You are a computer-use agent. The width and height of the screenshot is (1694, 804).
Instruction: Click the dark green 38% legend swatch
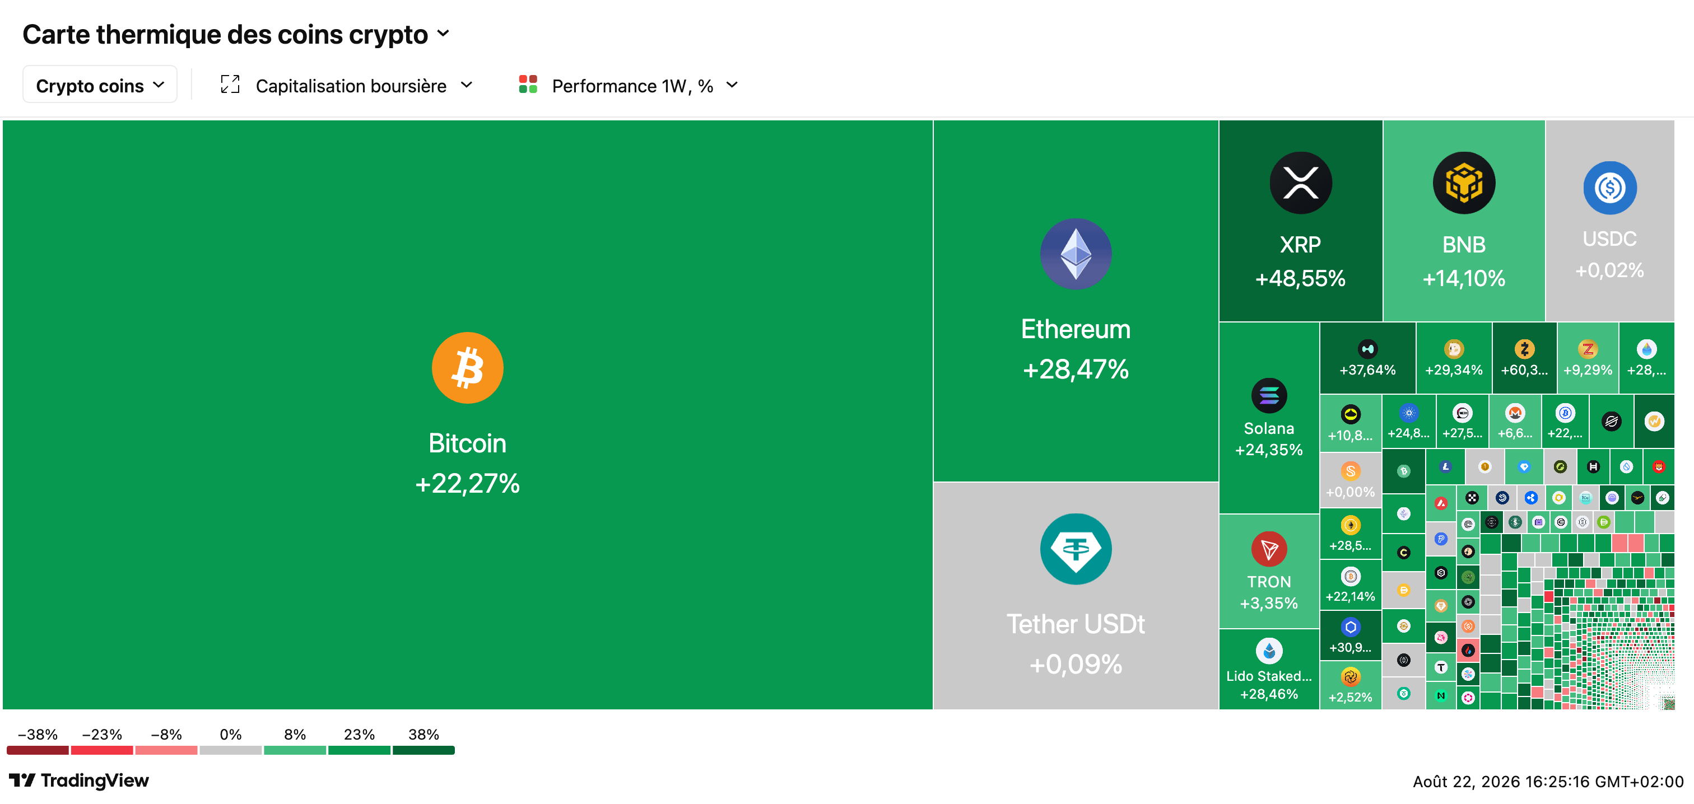424,751
